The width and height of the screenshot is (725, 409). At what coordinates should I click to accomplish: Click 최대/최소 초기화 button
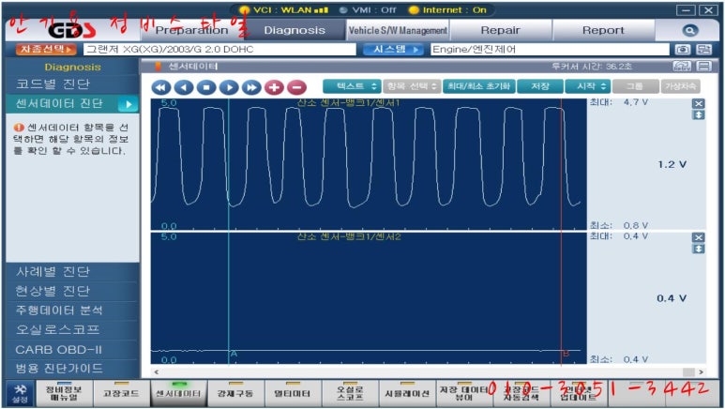[x=479, y=86]
